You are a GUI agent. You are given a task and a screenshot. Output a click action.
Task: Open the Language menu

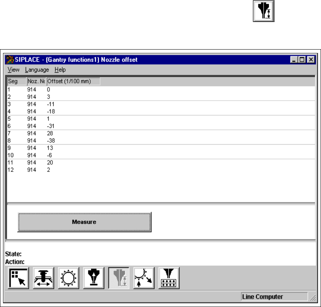point(37,70)
